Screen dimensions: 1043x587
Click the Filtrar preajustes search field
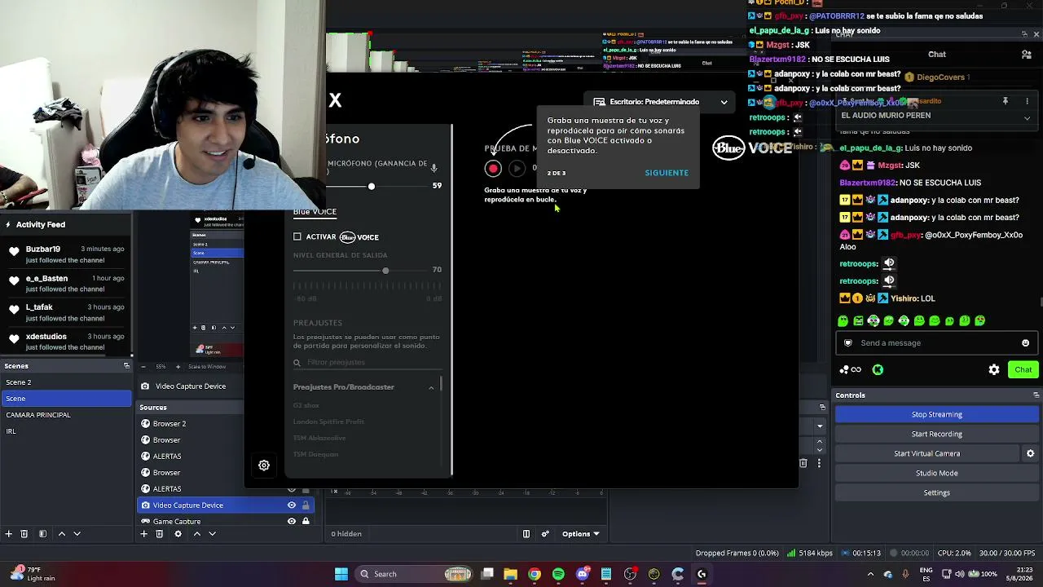click(x=367, y=363)
